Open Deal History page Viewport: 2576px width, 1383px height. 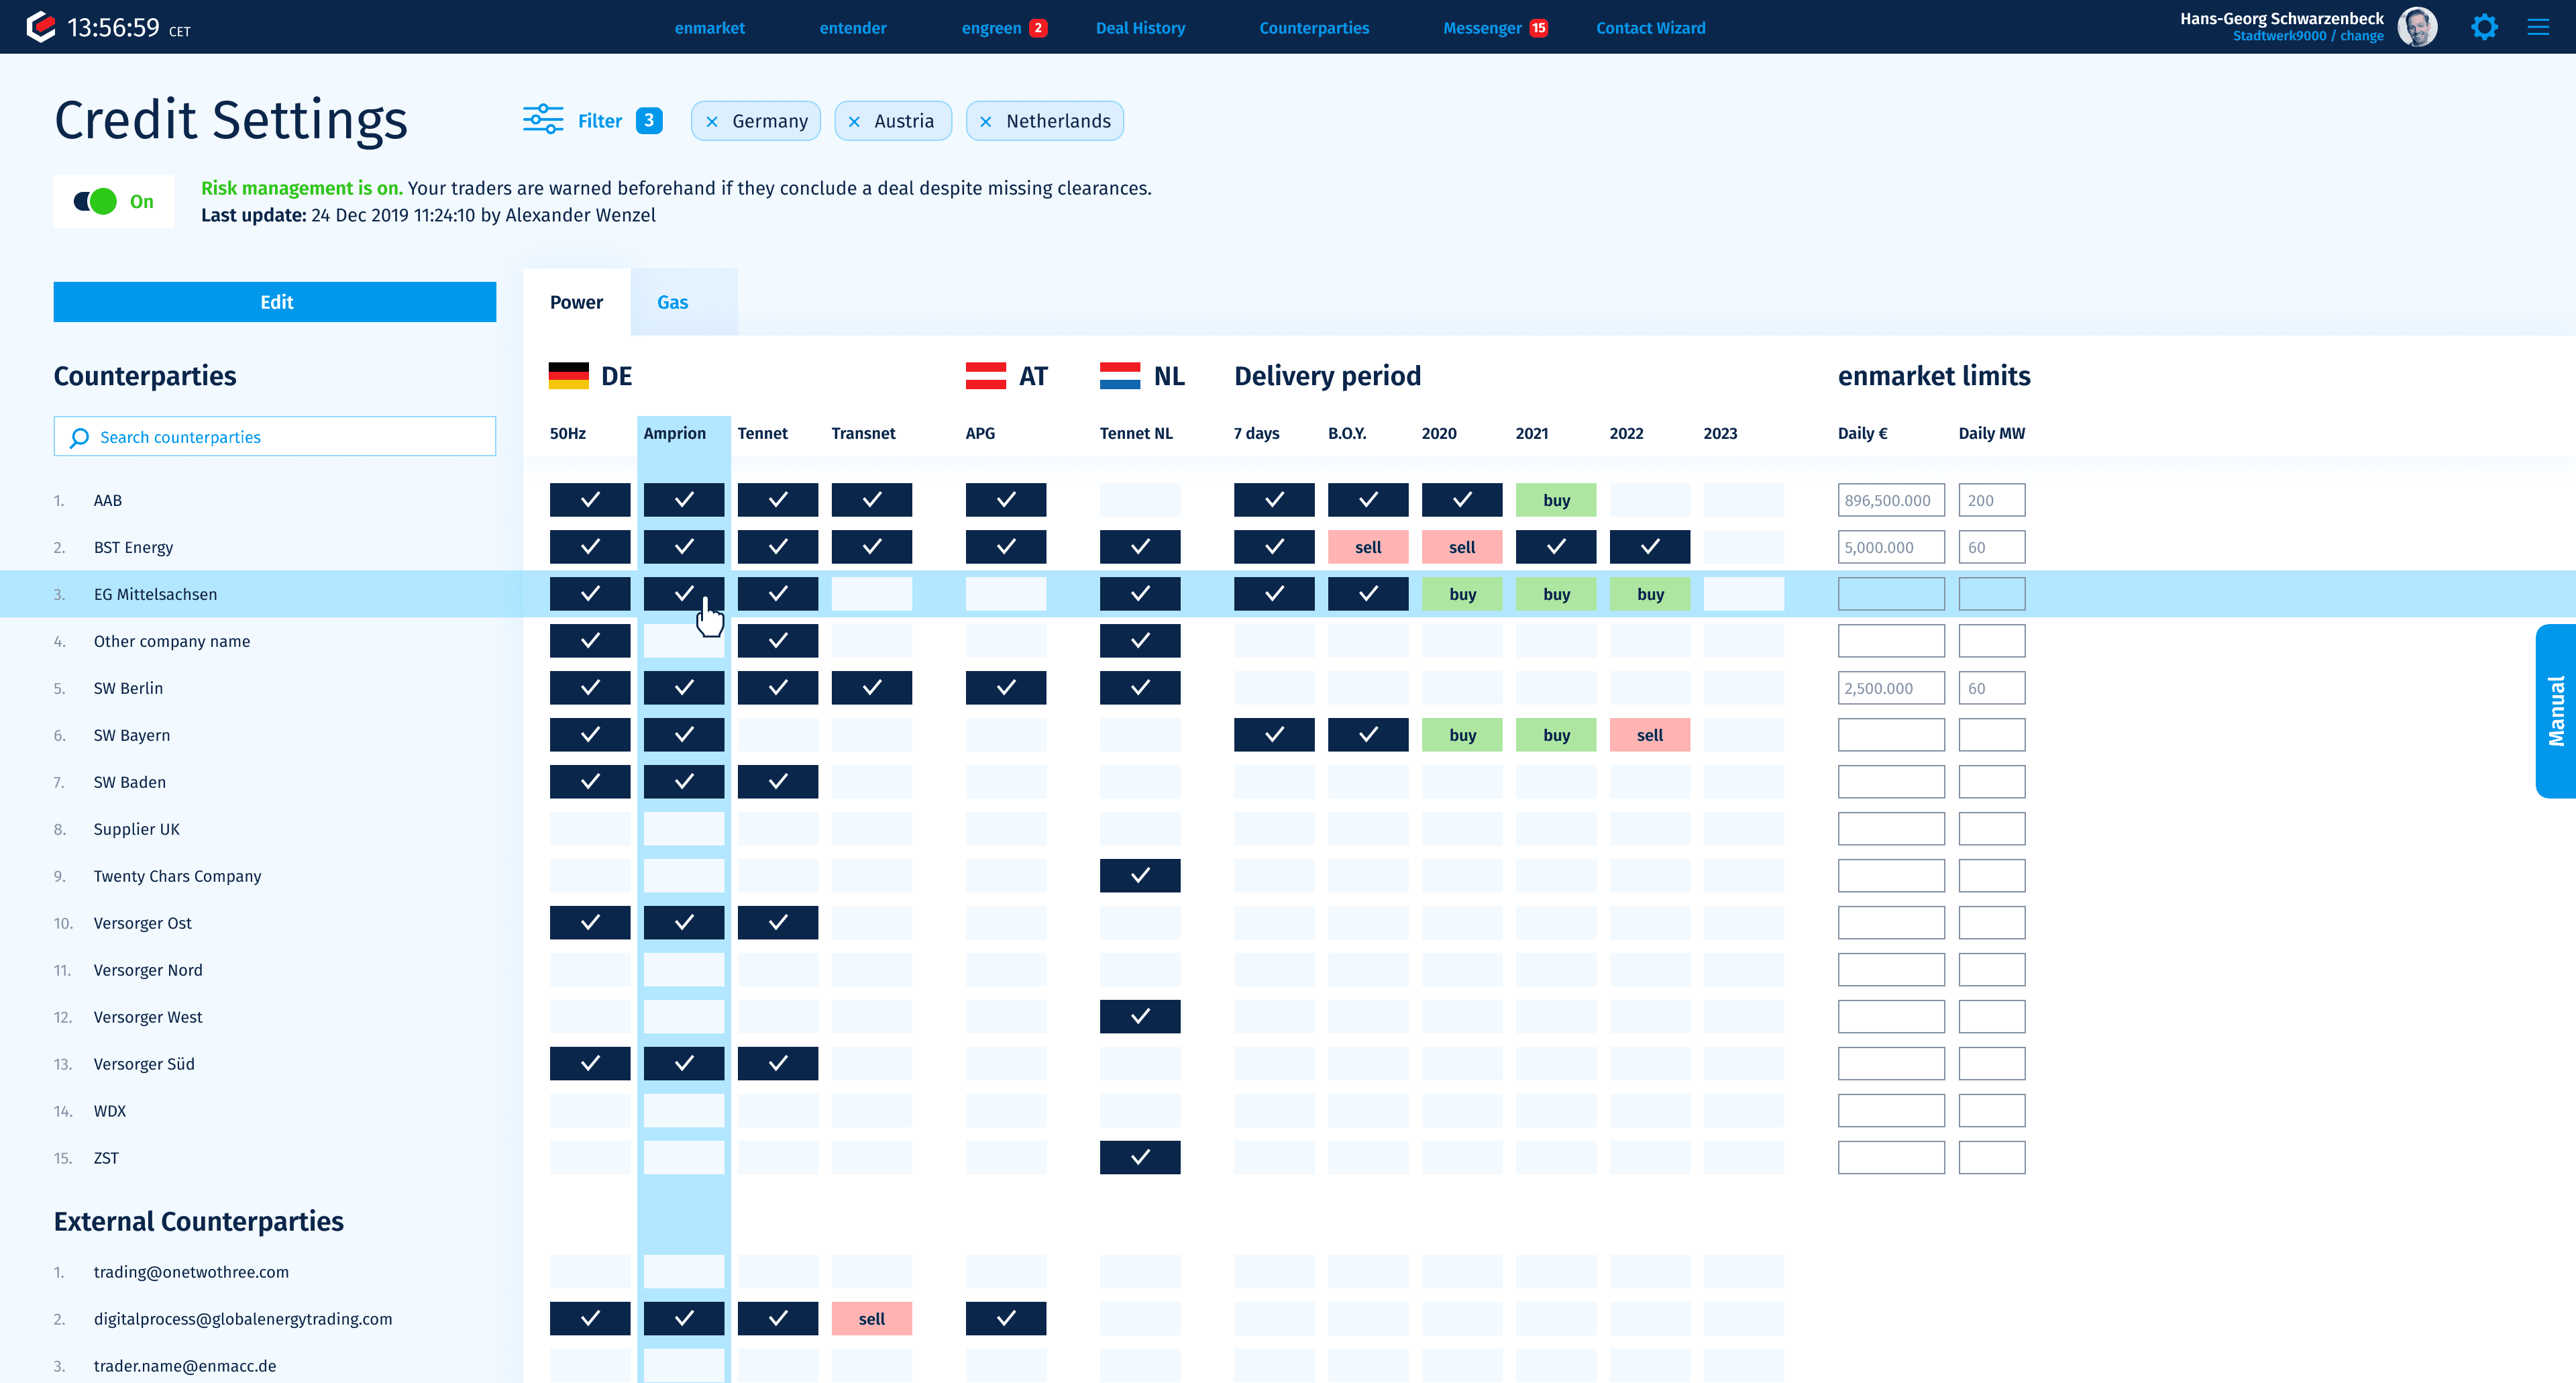1140,28
